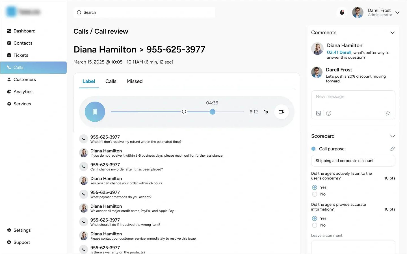
Task: Click the link icon next to Call purpose
Action: click(x=393, y=149)
